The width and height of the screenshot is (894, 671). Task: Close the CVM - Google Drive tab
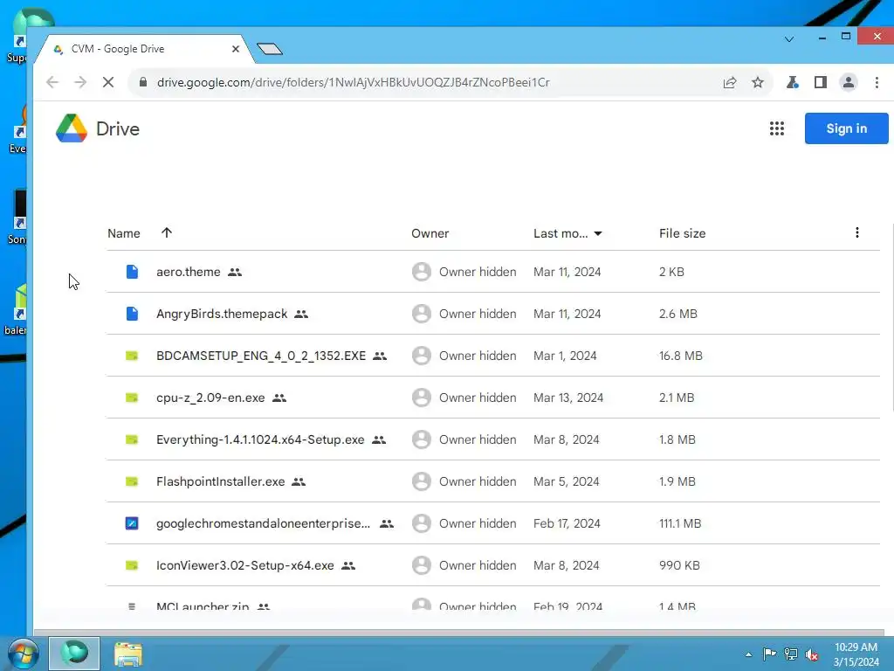(236, 49)
